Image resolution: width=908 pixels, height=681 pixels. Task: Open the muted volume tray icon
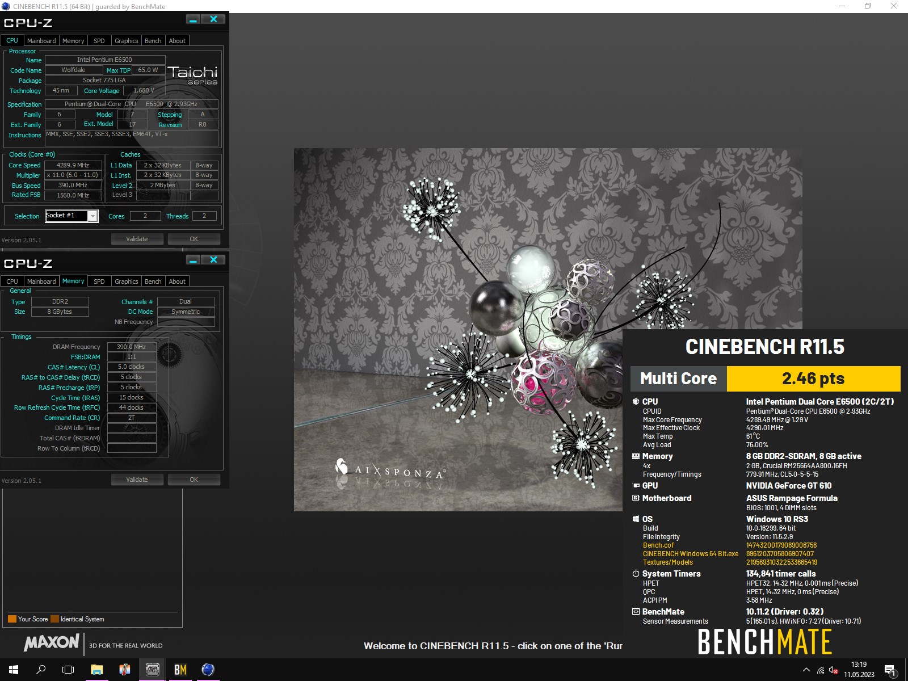coord(834,670)
